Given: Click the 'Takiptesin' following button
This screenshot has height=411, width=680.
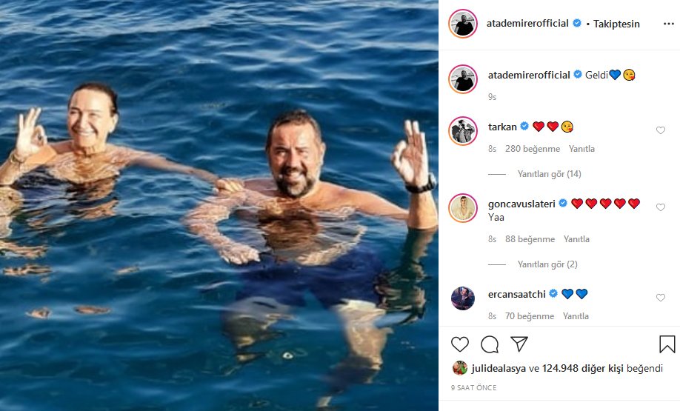Looking at the screenshot, I should point(616,24).
